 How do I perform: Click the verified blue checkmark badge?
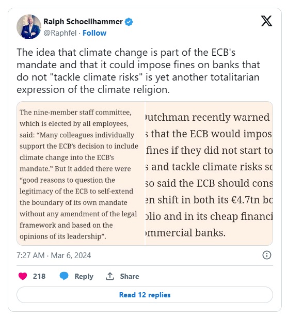click(x=129, y=22)
